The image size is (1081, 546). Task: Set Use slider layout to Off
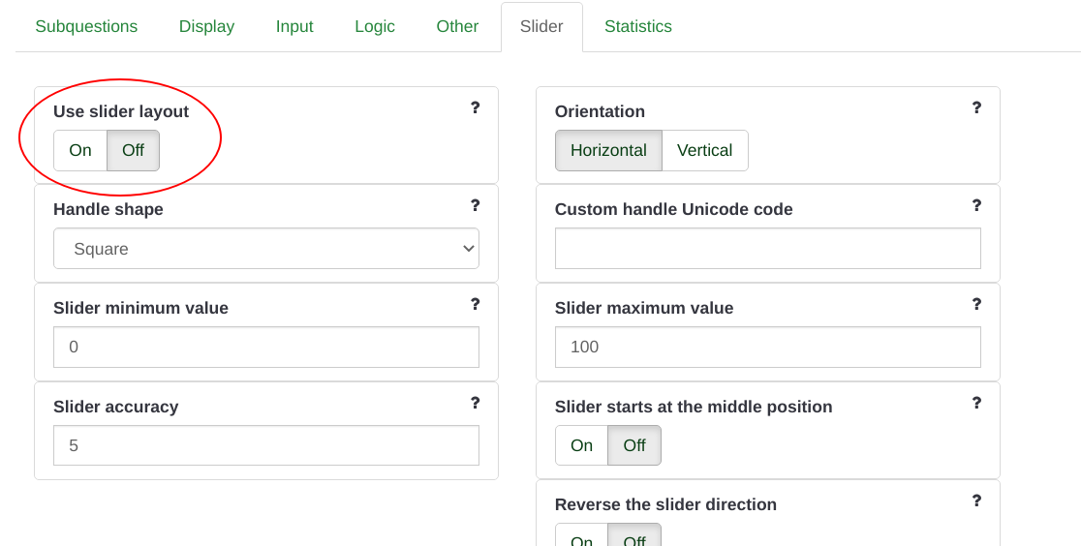133,150
